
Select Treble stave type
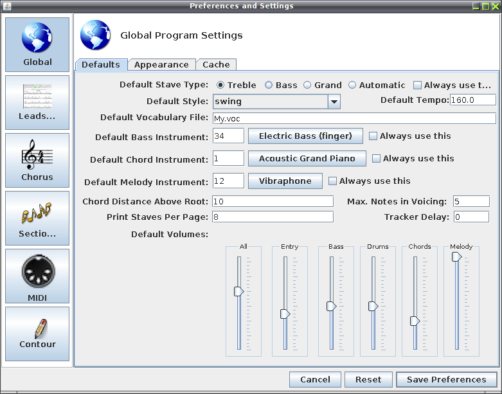[x=237, y=85]
